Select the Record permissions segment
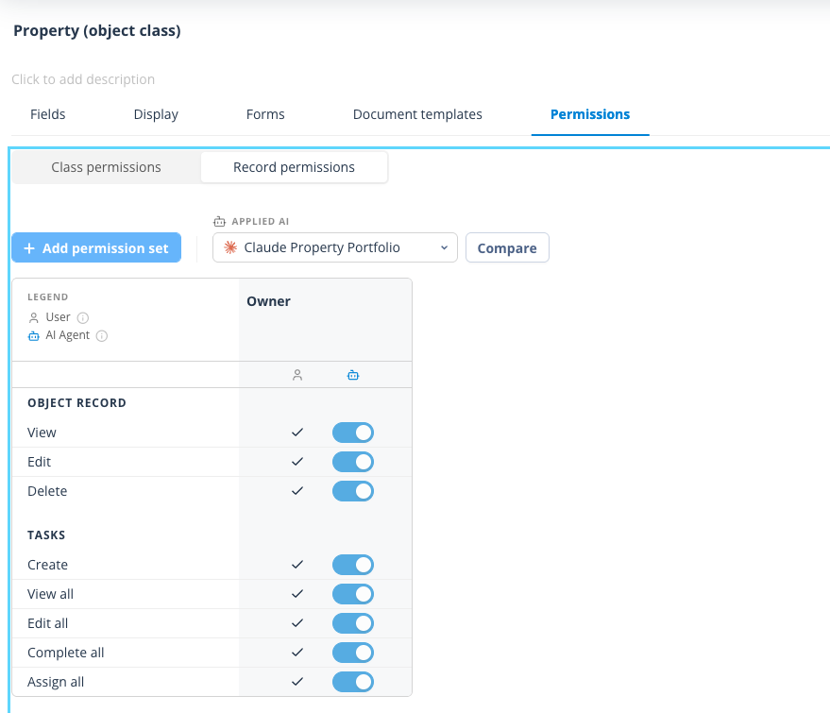This screenshot has height=713, width=830. [x=294, y=167]
